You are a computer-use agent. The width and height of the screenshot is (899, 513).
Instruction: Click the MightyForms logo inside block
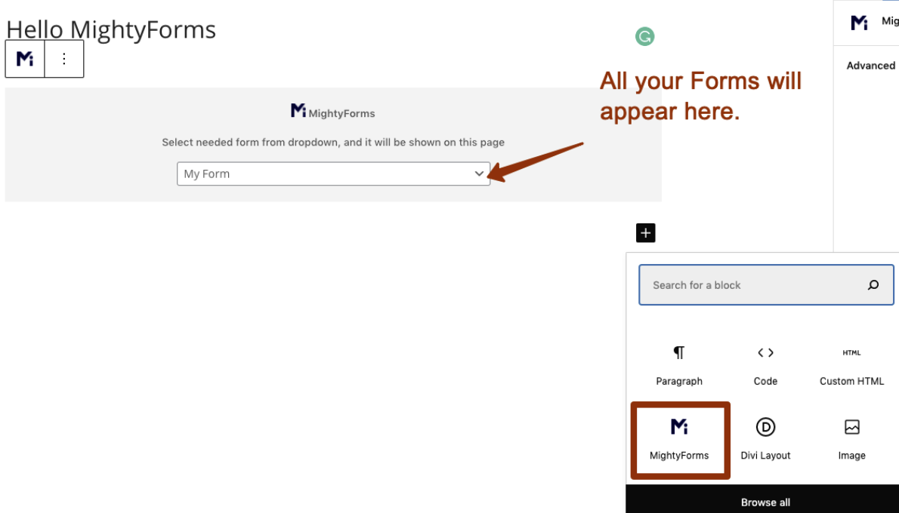coord(332,111)
